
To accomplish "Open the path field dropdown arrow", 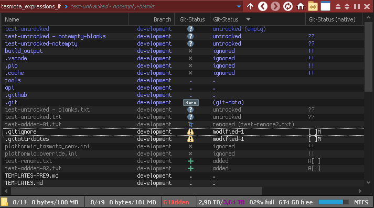I will [239, 7].
